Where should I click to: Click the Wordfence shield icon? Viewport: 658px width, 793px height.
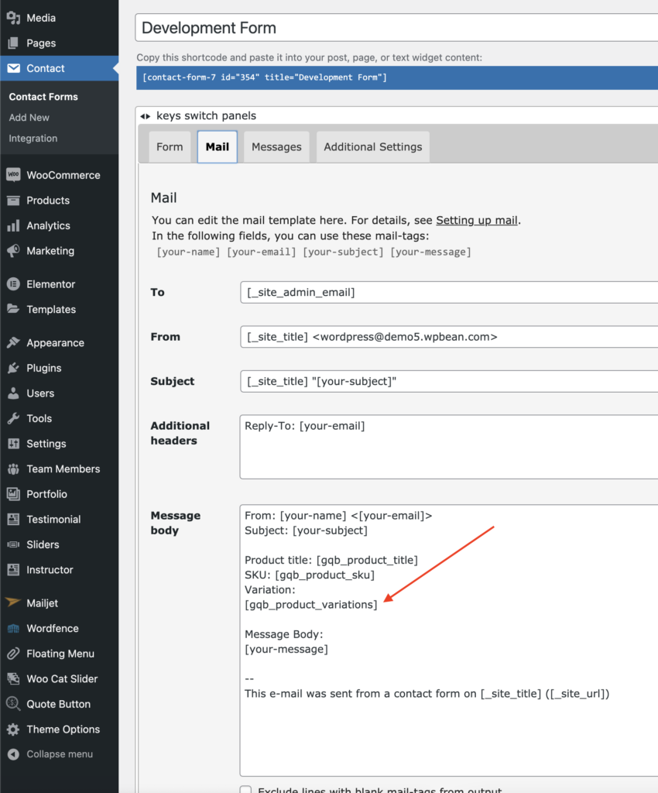[x=13, y=629]
